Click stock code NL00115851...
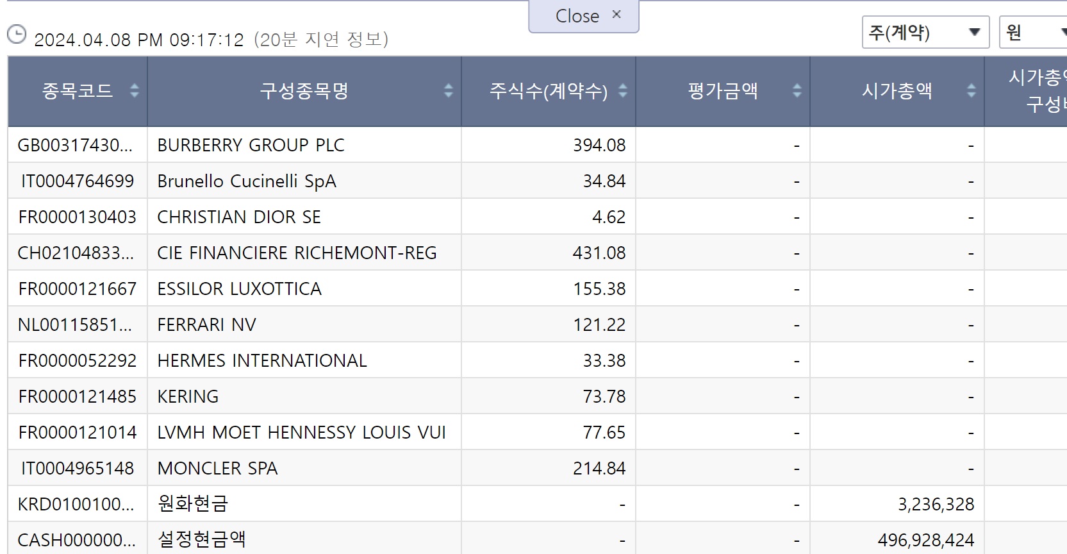Screen dimensions: 1067x554 coord(75,324)
